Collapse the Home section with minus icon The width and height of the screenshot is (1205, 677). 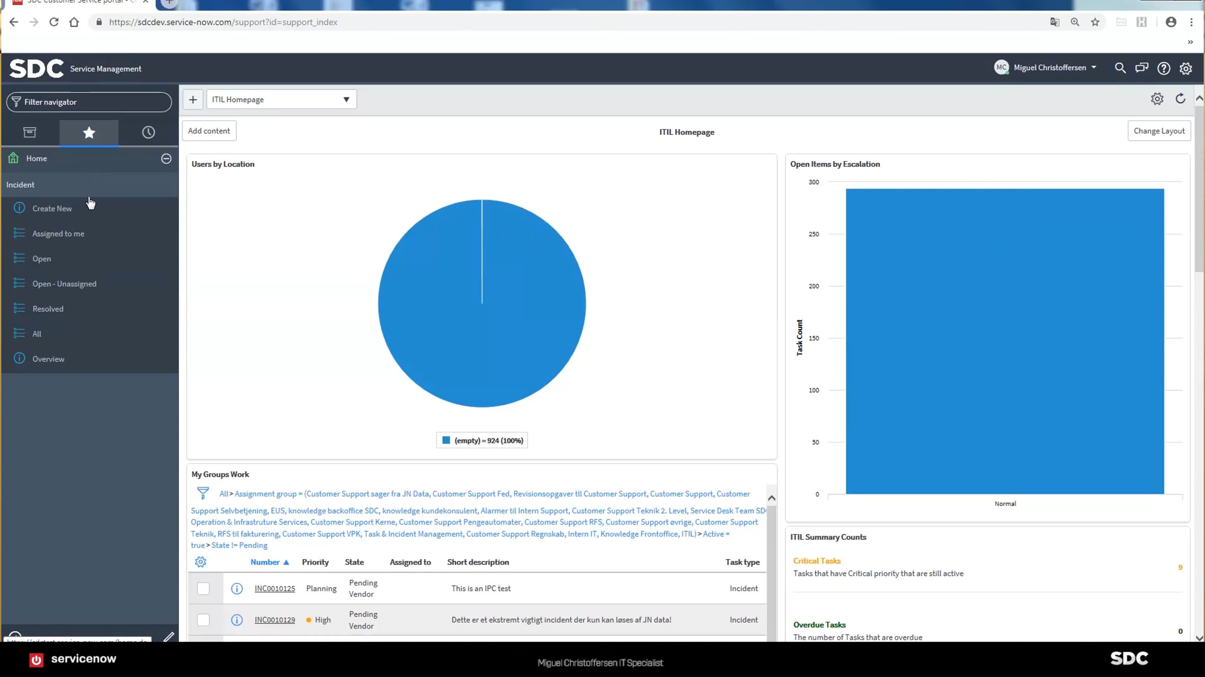166,158
